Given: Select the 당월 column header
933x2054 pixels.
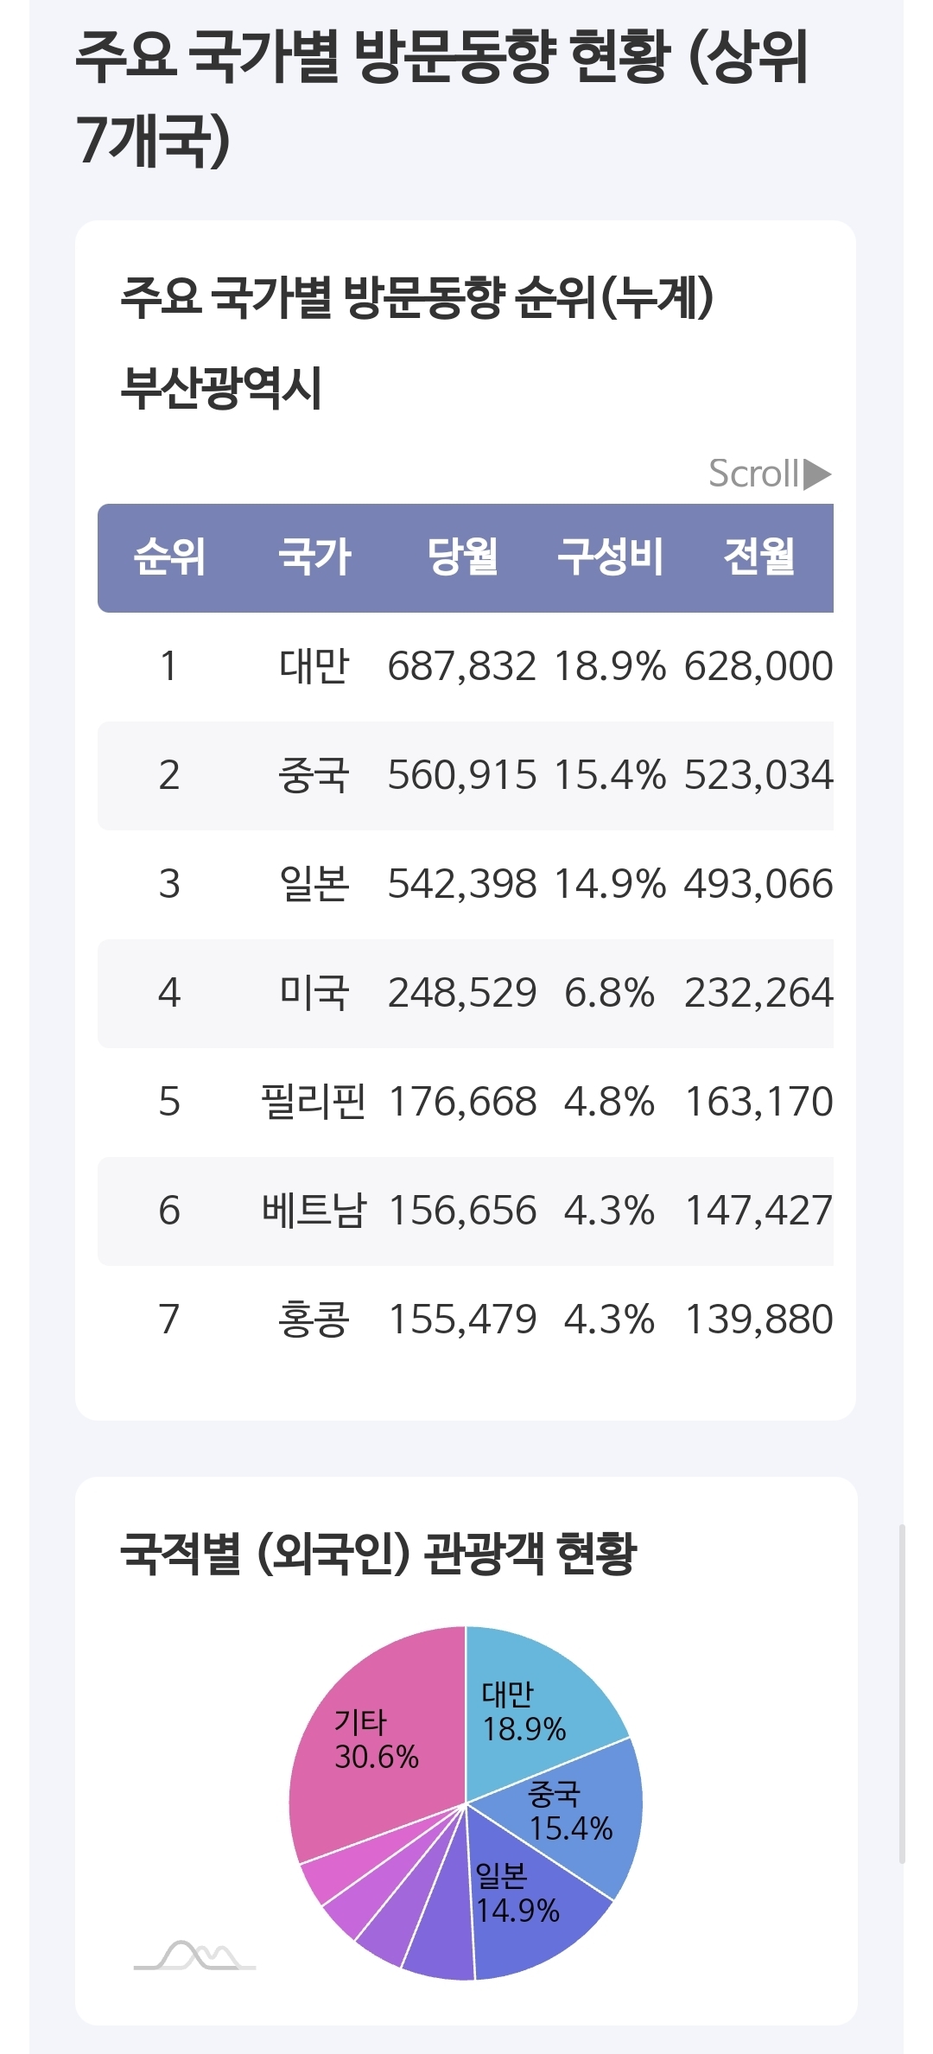Looking at the screenshot, I should coord(462,557).
